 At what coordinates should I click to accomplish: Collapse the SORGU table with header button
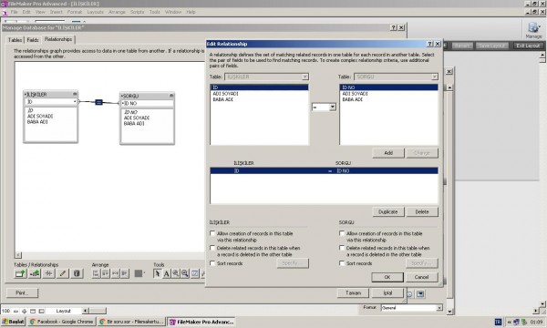pos(171,96)
